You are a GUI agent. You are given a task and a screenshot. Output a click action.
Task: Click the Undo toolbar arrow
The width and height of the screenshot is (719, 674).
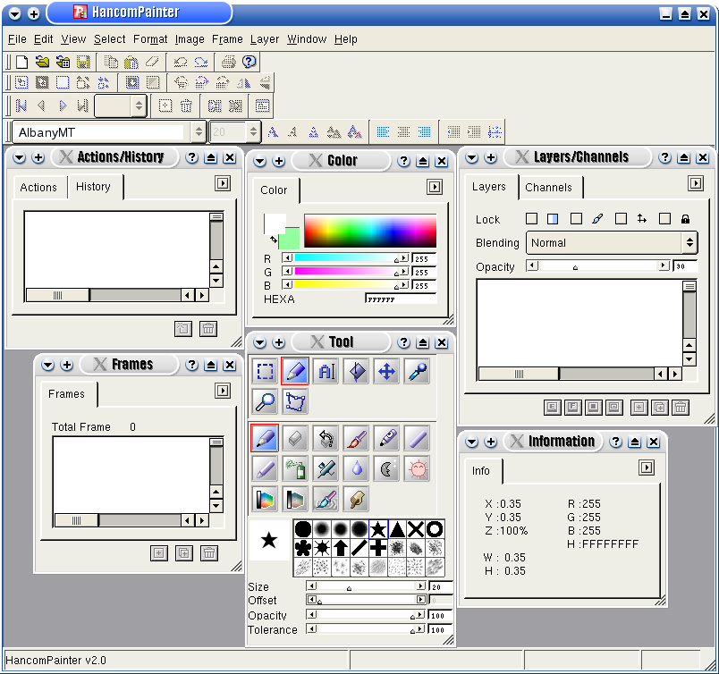[181, 62]
